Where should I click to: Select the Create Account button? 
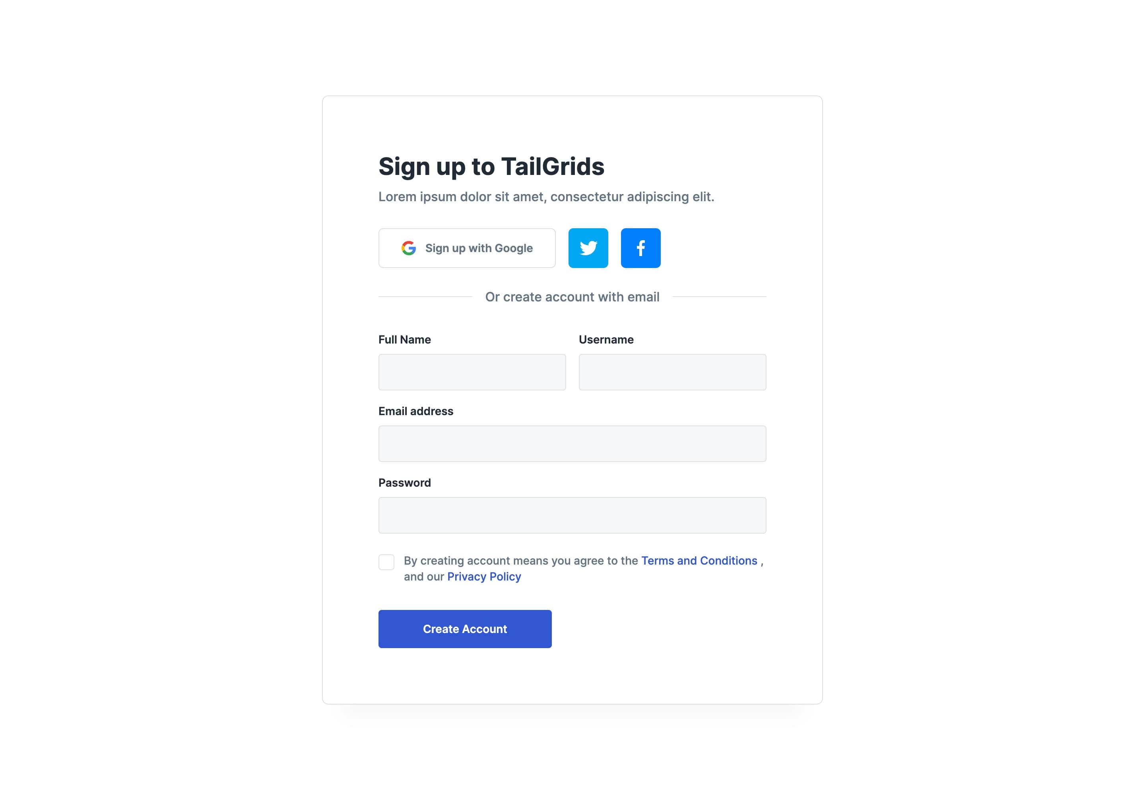(x=465, y=628)
